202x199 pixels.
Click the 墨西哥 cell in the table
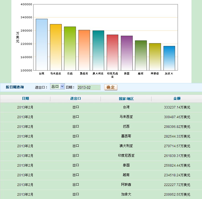(x=126, y=136)
